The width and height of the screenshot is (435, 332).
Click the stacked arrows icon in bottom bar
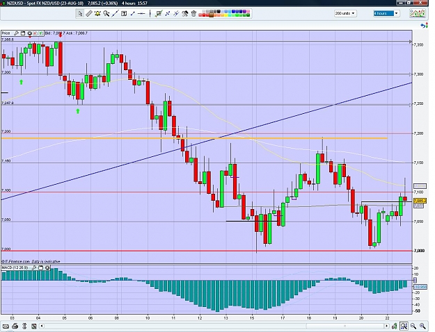click(x=24, y=326)
